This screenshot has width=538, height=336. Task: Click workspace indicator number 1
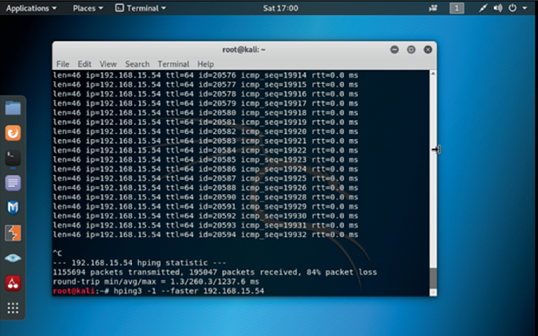456,8
